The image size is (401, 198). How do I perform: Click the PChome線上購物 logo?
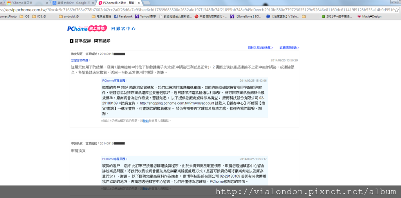click(x=87, y=28)
